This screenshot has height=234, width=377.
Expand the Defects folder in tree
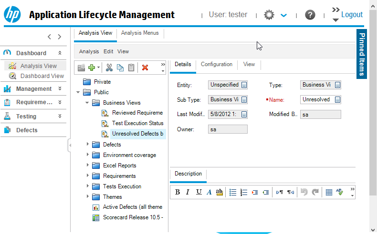87,144
